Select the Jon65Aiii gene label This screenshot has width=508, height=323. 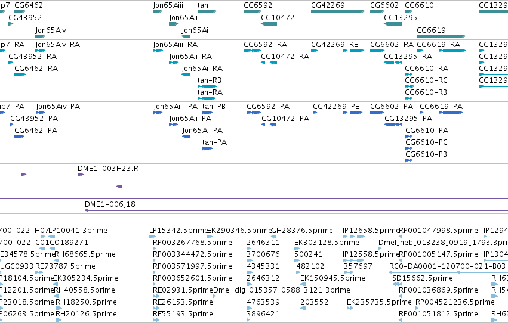168,5
